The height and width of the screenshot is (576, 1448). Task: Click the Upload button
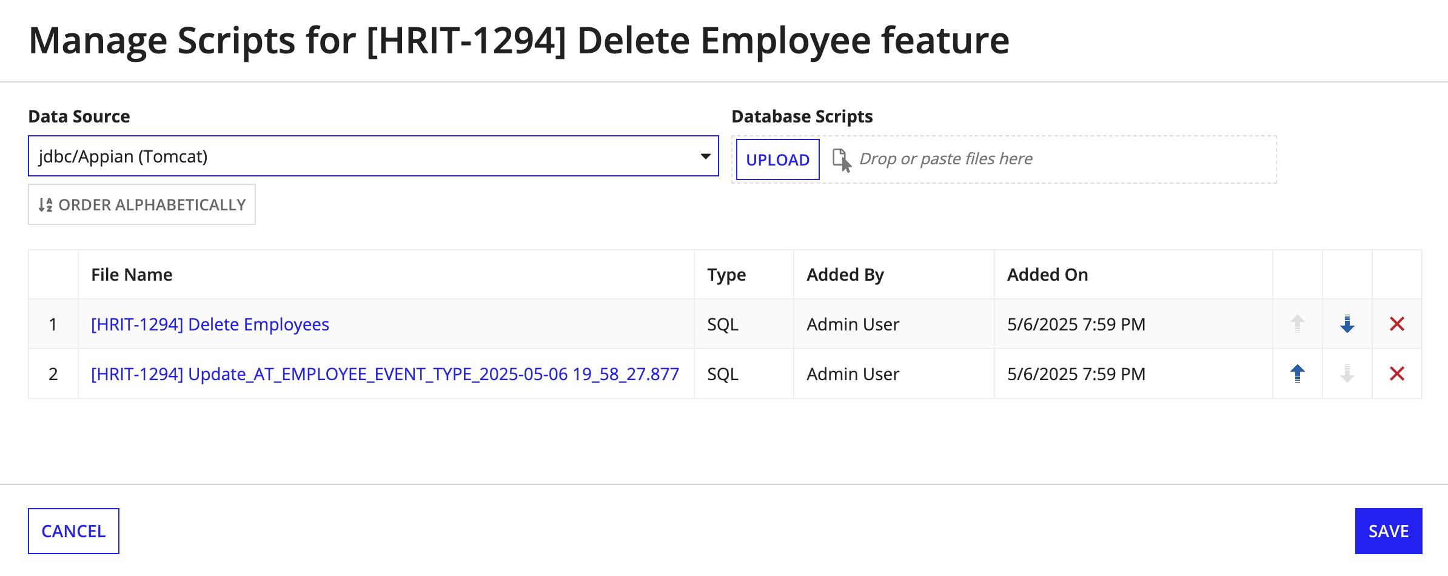coord(778,159)
